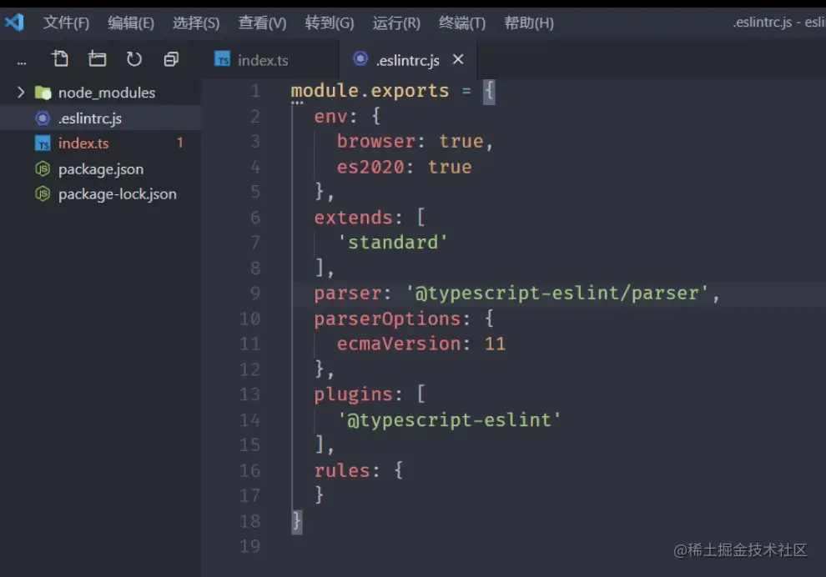Image resolution: width=826 pixels, height=577 pixels.
Task: Click the 'plugins' property key
Action: [354, 394]
